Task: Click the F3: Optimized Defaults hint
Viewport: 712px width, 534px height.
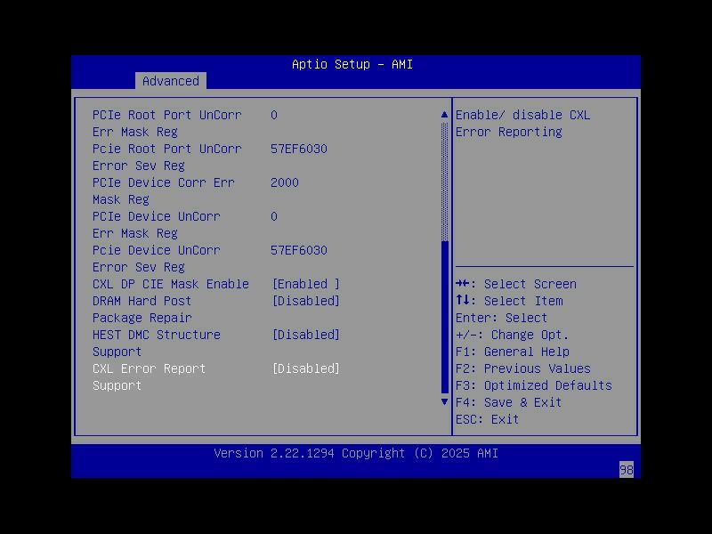Action: point(534,385)
